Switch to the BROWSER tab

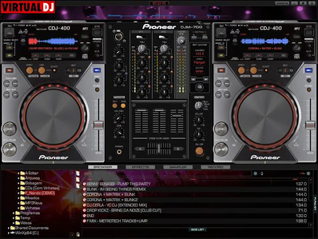tap(103, 167)
